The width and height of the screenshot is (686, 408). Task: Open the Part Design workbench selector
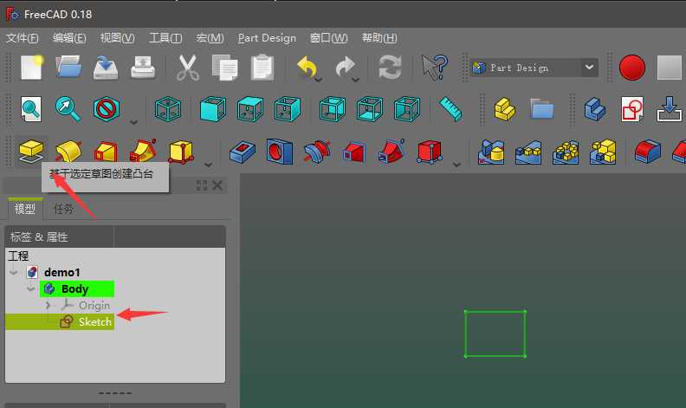534,68
